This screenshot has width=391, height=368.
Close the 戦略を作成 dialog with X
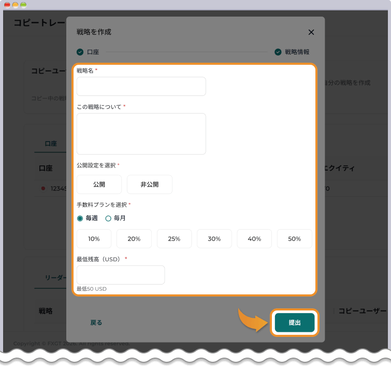(x=311, y=32)
